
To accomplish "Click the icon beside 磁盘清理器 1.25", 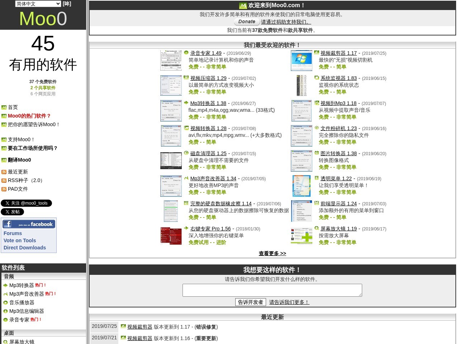I will 186,153.
